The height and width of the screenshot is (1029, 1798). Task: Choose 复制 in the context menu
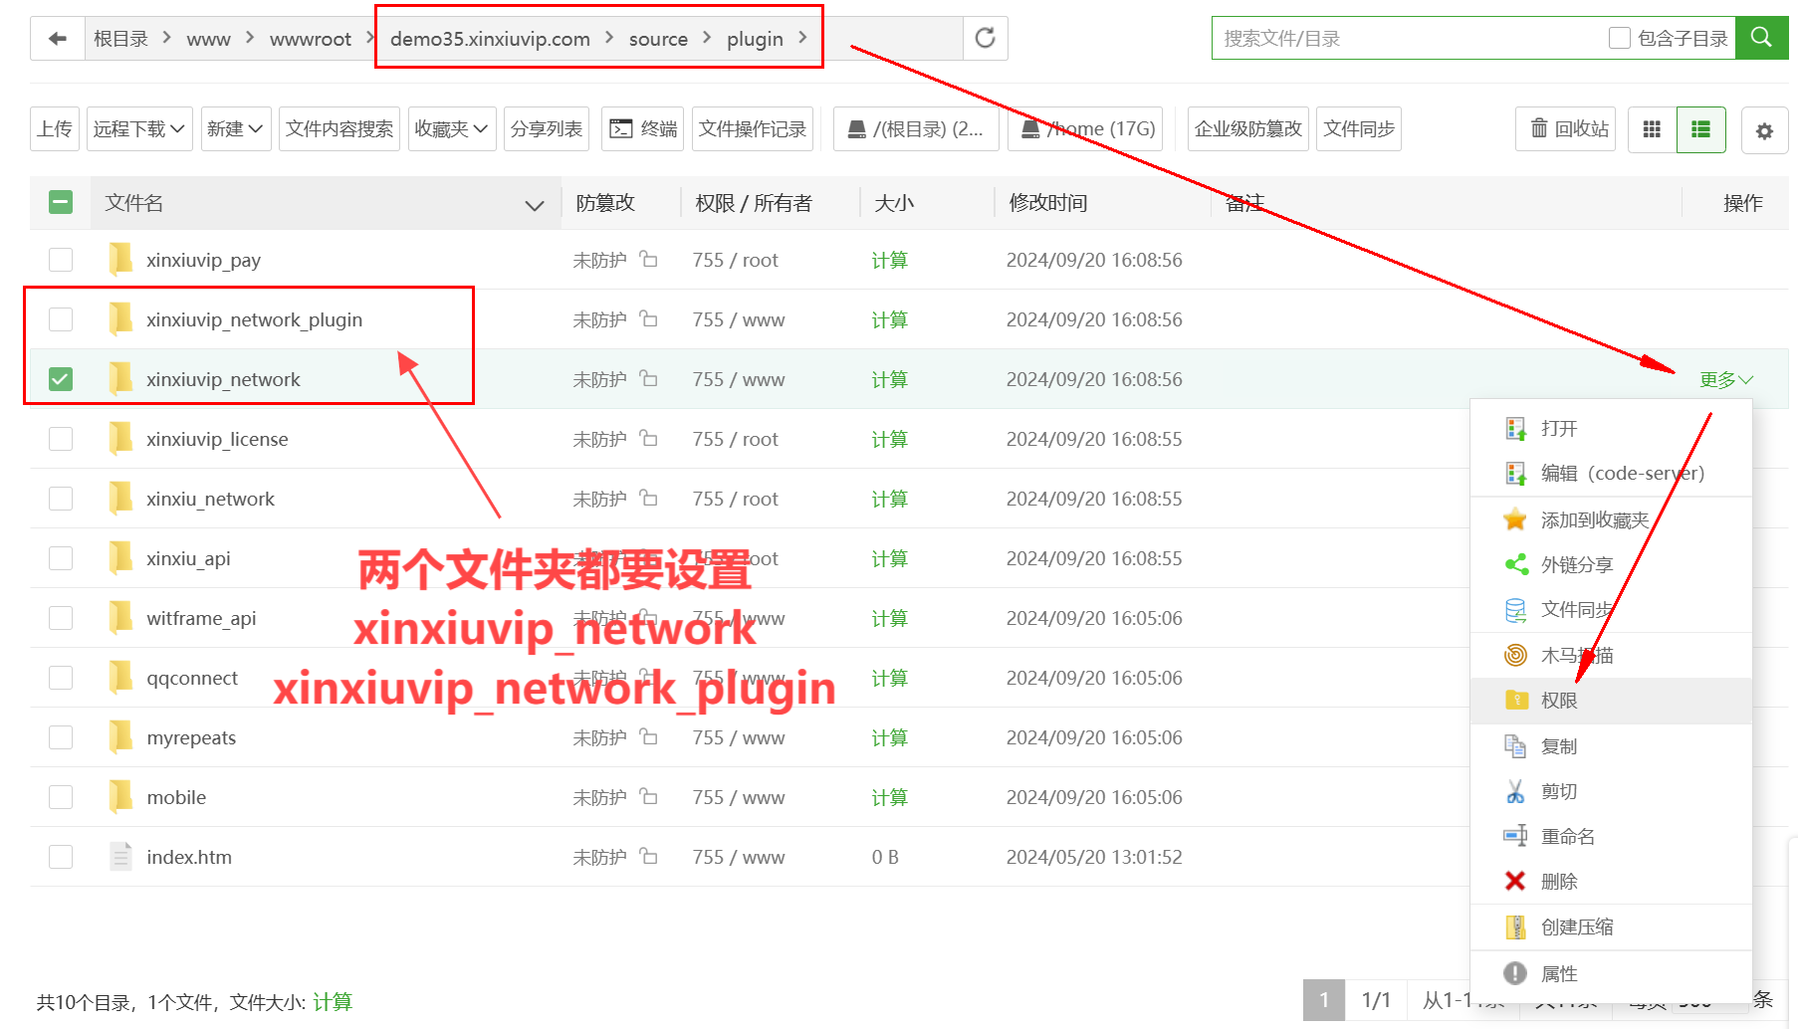(x=1611, y=746)
